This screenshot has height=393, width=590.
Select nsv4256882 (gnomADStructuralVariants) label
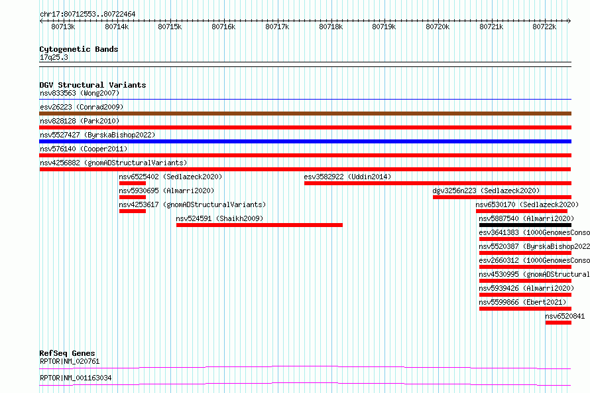113,163
